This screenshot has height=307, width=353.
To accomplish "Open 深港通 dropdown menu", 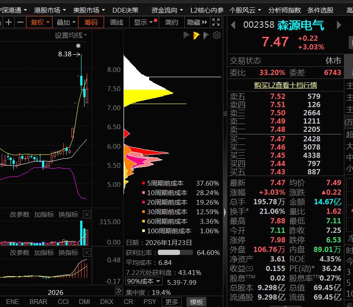I will 13,10.
